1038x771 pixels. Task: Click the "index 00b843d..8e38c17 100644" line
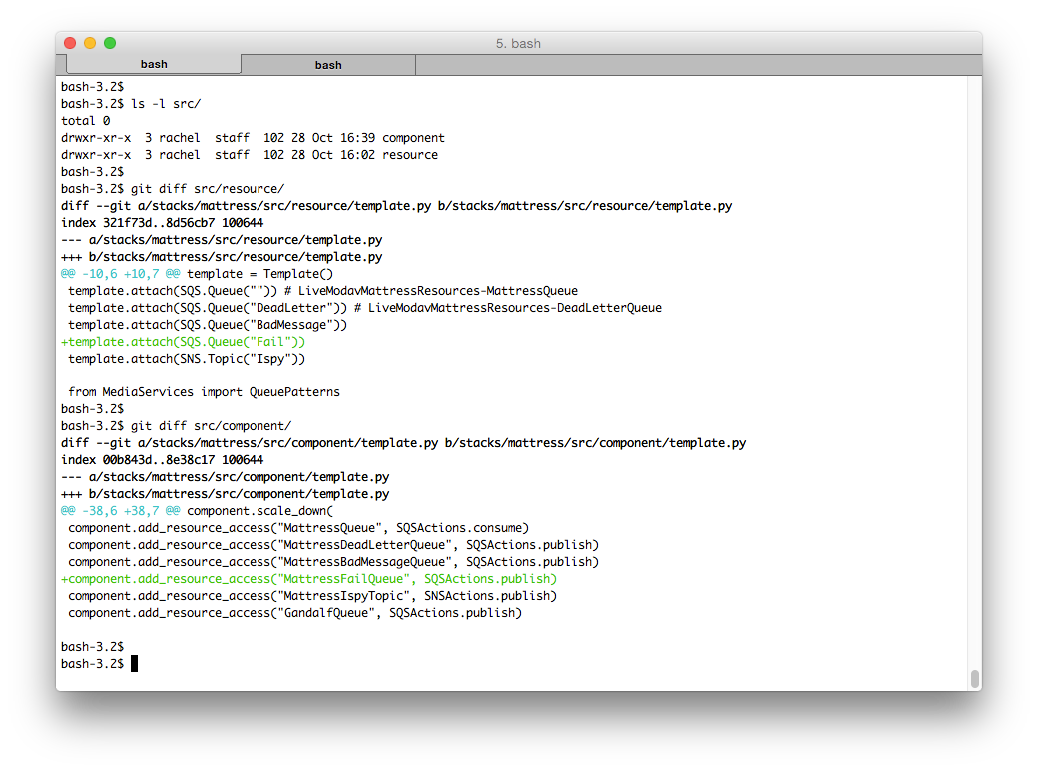[x=162, y=460]
